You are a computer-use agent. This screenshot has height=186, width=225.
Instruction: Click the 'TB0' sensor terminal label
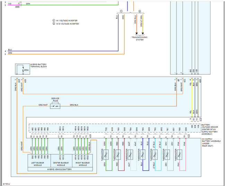coord(180,129)
